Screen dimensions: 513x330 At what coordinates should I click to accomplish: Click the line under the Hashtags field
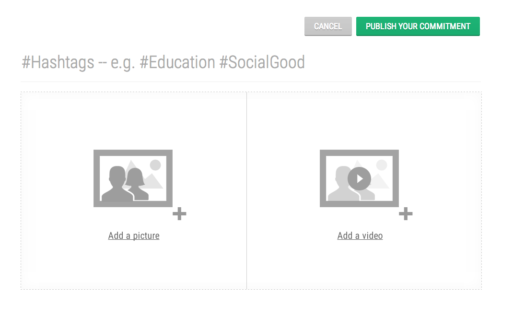tap(251, 82)
